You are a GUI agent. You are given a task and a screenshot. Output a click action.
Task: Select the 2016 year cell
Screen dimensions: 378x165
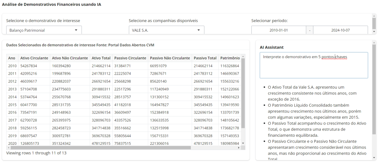11,112
